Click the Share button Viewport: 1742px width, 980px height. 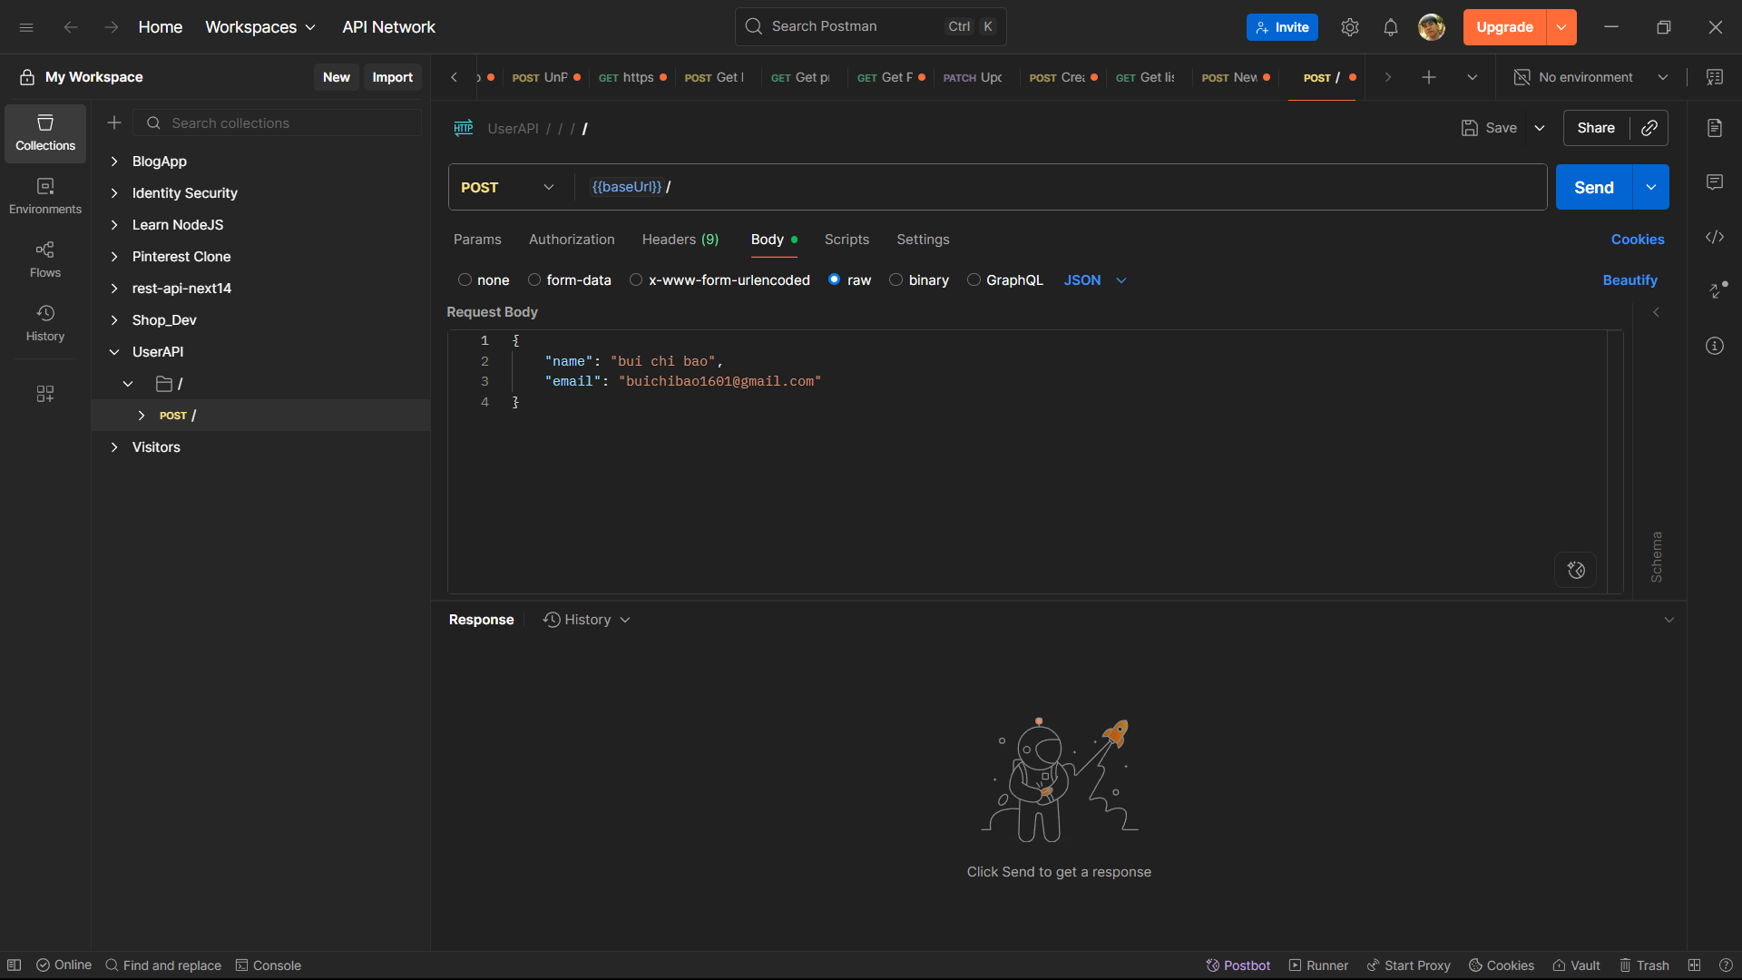(x=1596, y=128)
